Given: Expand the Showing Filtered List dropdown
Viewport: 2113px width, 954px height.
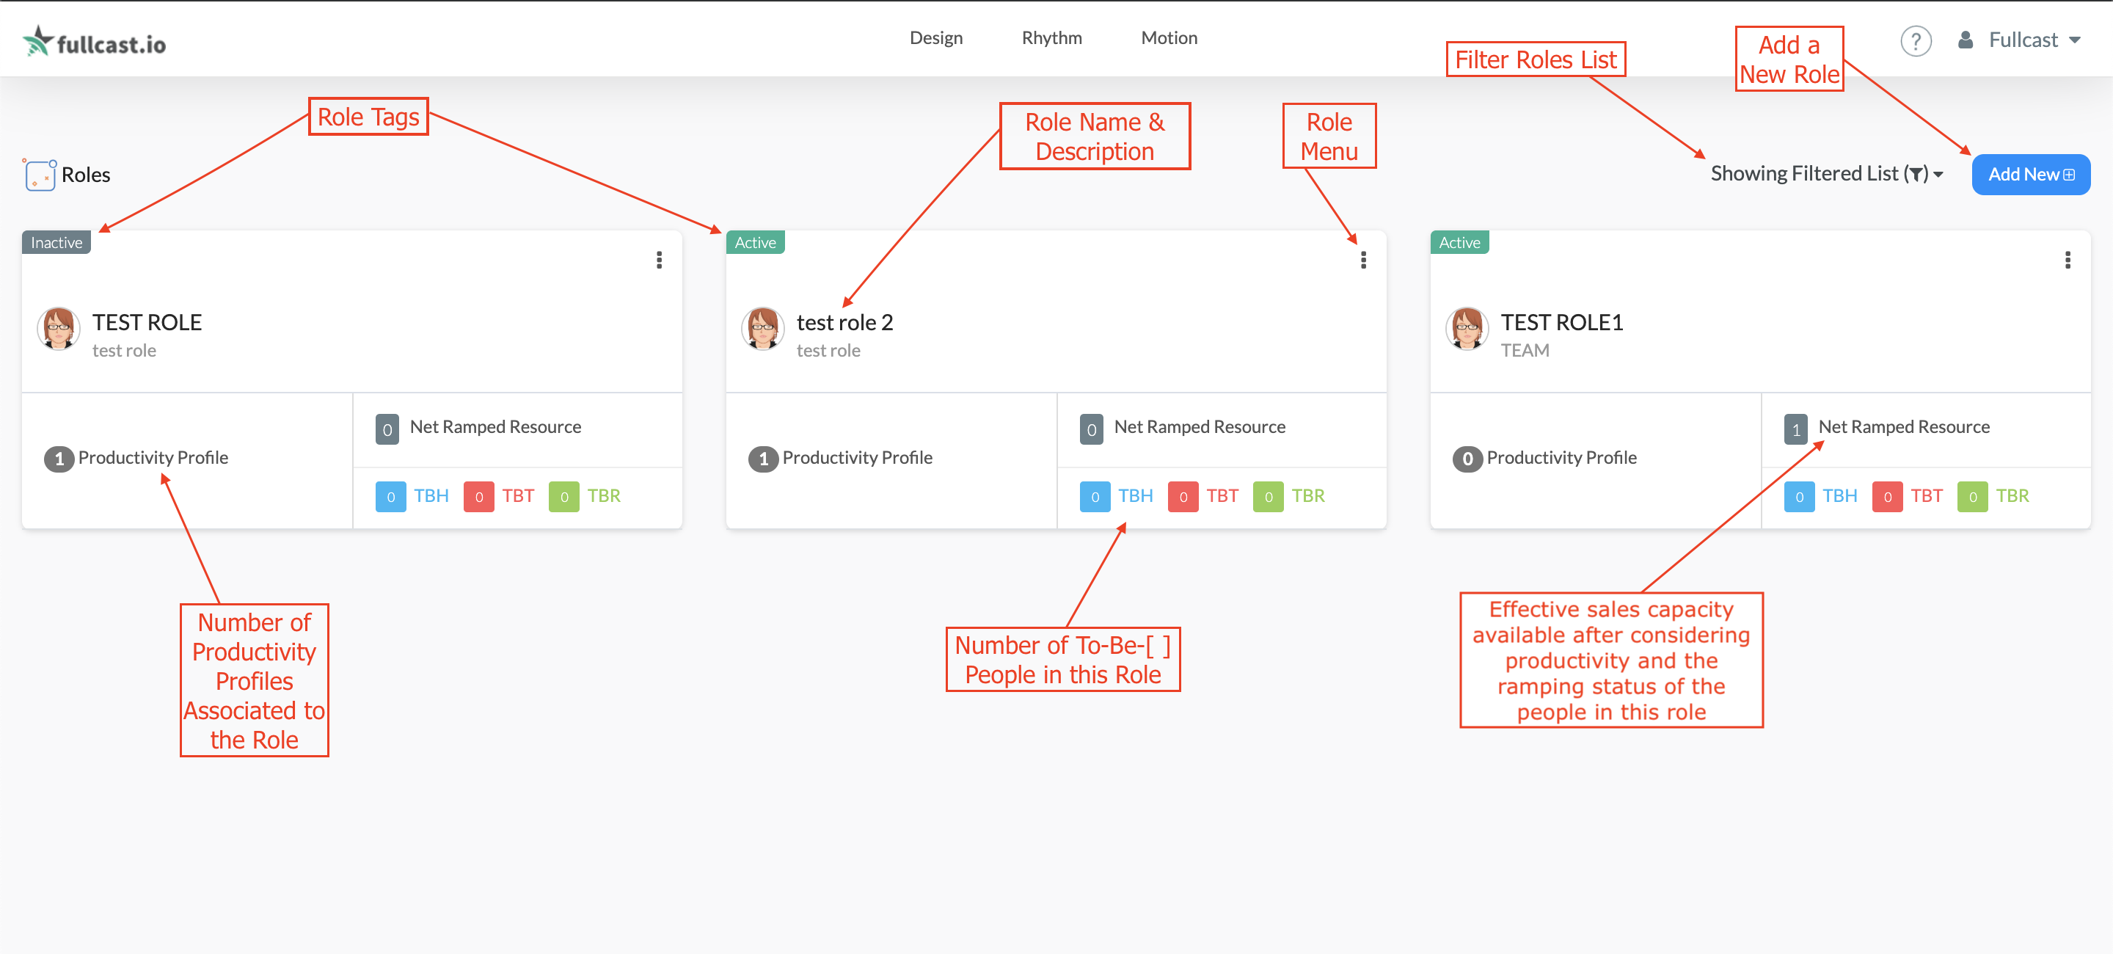Looking at the screenshot, I should [1826, 174].
